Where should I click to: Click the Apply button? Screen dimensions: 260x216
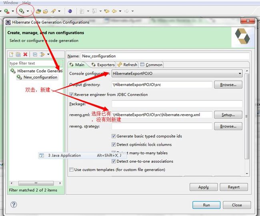(204, 187)
